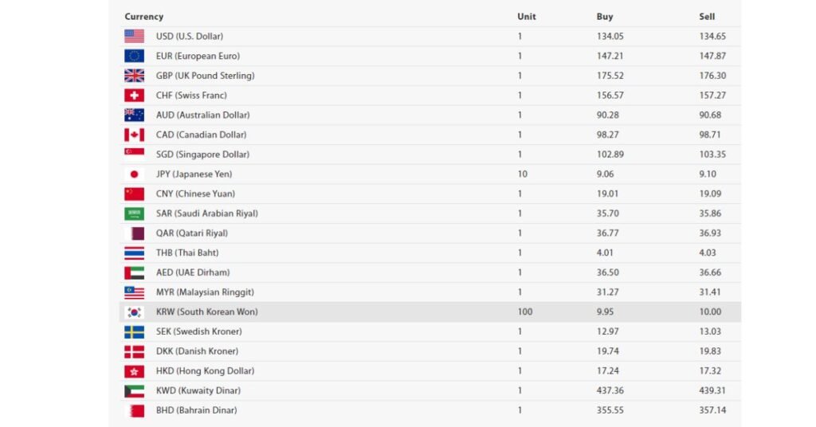Click the European Union flag icon

[x=134, y=56]
